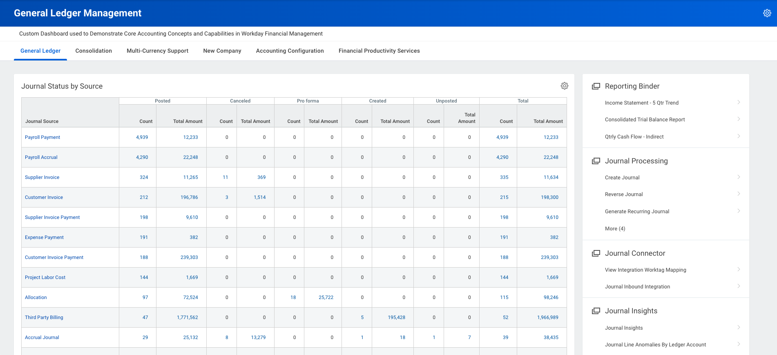Click chevron beside Consolidated Trial Balance Report
Image resolution: width=777 pixels, height=355 pixels.
pos(739,119)
